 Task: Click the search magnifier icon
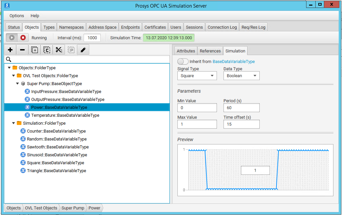tap(9, 59)
